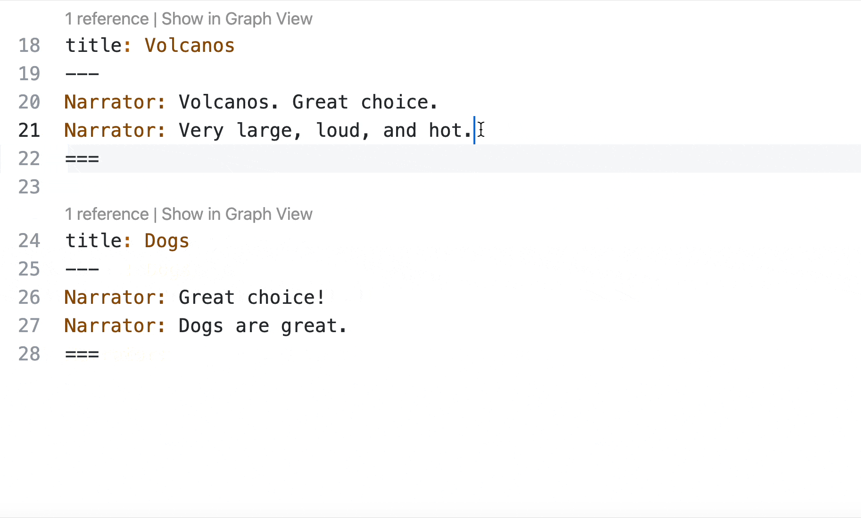
Task: Click line number 23 in the gutter
Action: [x=29, y=187]
